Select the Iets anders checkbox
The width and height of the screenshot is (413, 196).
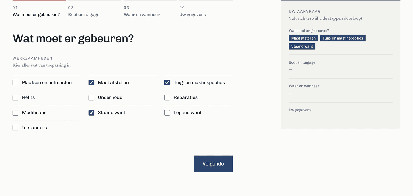15,128
